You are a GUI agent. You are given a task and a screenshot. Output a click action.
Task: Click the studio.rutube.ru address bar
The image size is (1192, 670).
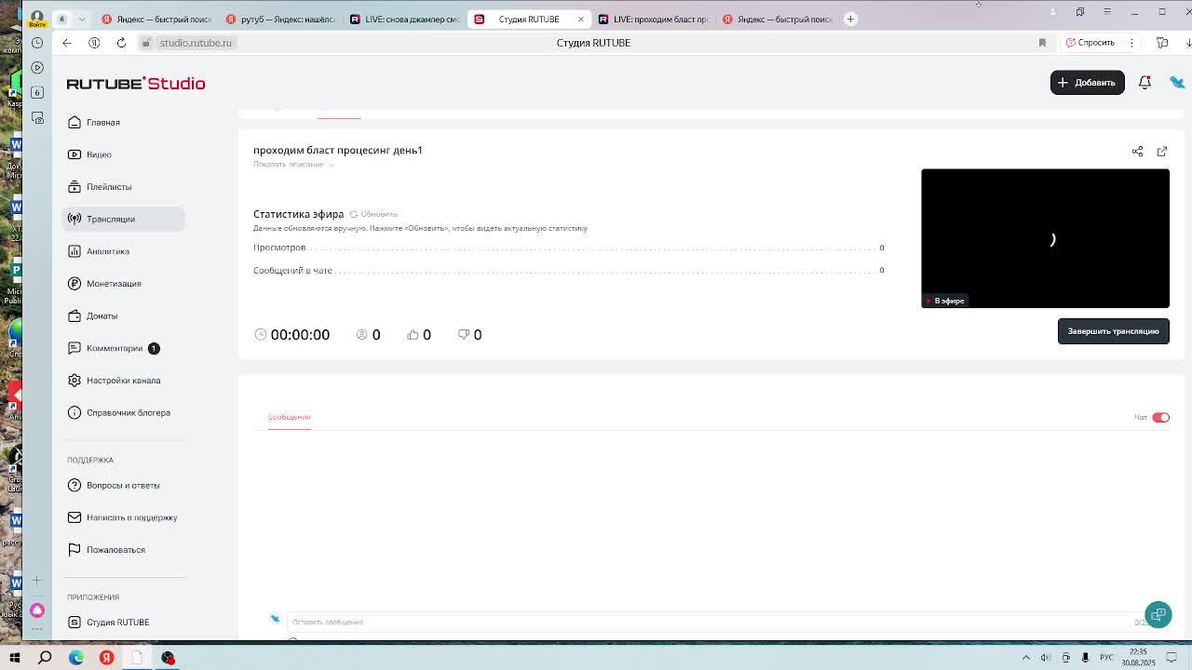(x=196, y=43)
